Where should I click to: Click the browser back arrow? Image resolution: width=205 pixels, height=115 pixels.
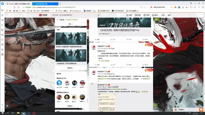[x=7, y=7]
